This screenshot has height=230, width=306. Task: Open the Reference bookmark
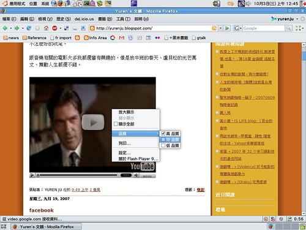[x=34, y=38]
